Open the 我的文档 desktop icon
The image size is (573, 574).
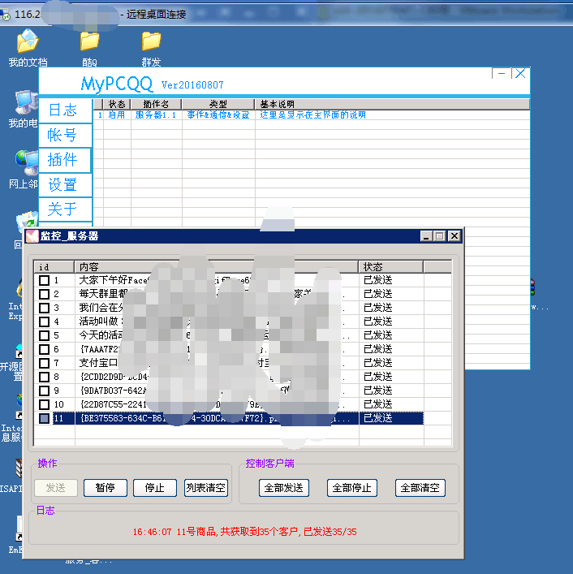pyautogui.click(x=28, y=42)
